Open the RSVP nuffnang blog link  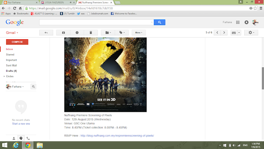coord(117,136)
